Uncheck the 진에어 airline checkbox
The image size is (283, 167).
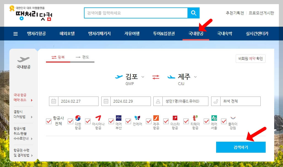click(x=129, y=121)
